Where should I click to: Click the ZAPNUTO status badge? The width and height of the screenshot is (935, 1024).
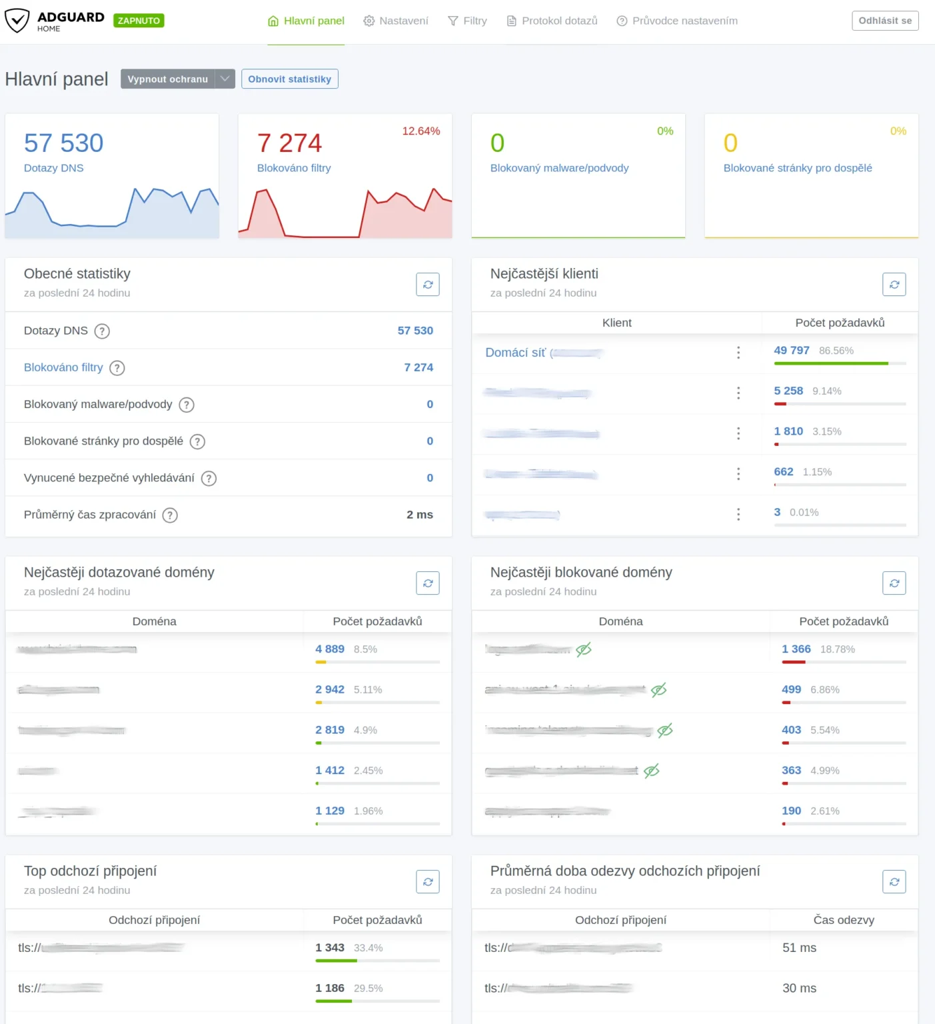pyautogui.click(x=138, y=21)
